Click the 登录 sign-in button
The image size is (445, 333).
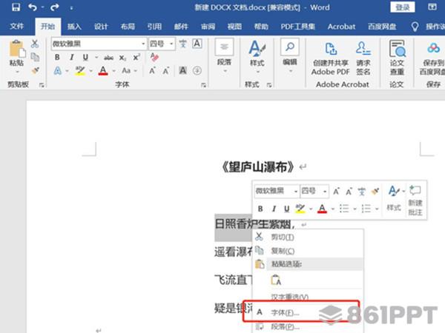[402, 7]
